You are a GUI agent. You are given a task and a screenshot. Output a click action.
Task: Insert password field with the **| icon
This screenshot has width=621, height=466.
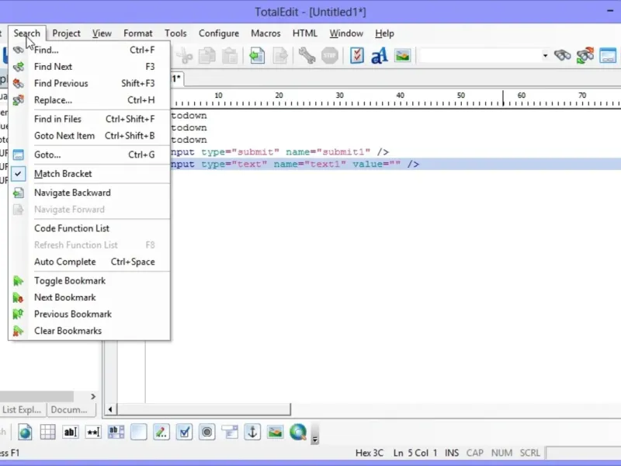pos(93,432)
